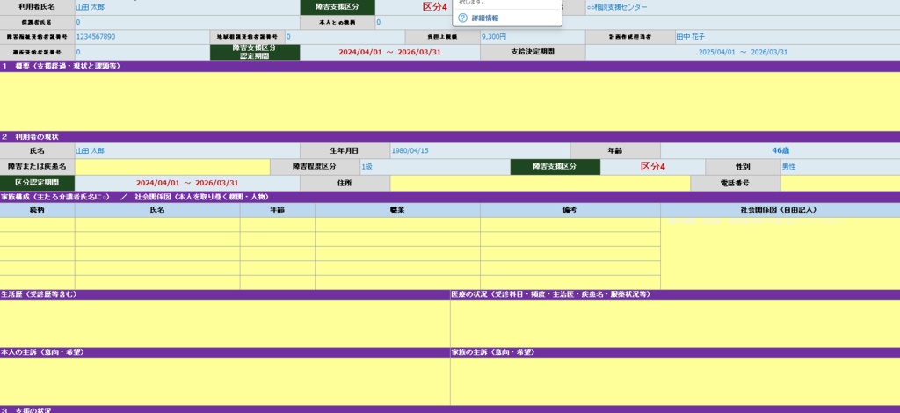Select 山田 太郎 in the 利用者の現状 氏名 row
Viewport: 900px width, 413px height.
(187, 151)
